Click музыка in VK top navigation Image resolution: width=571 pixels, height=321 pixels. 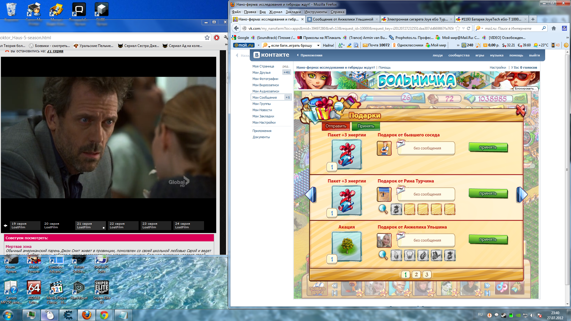497,55
